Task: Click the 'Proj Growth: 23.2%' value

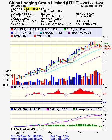Action: pyautogui.click(x=52, y=19)
